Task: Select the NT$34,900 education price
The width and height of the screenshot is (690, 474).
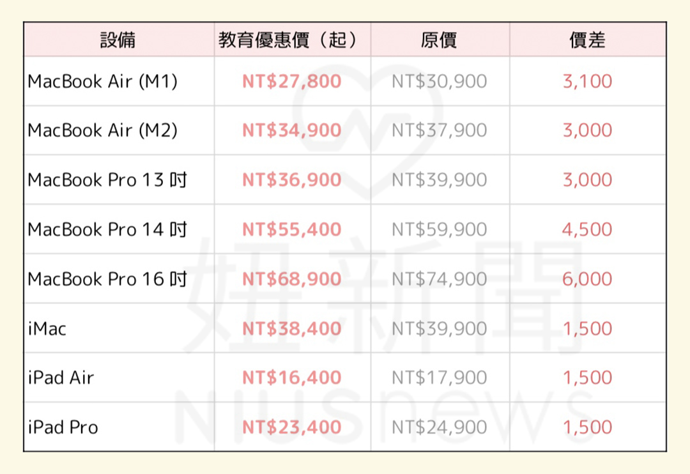Action: 292,130
